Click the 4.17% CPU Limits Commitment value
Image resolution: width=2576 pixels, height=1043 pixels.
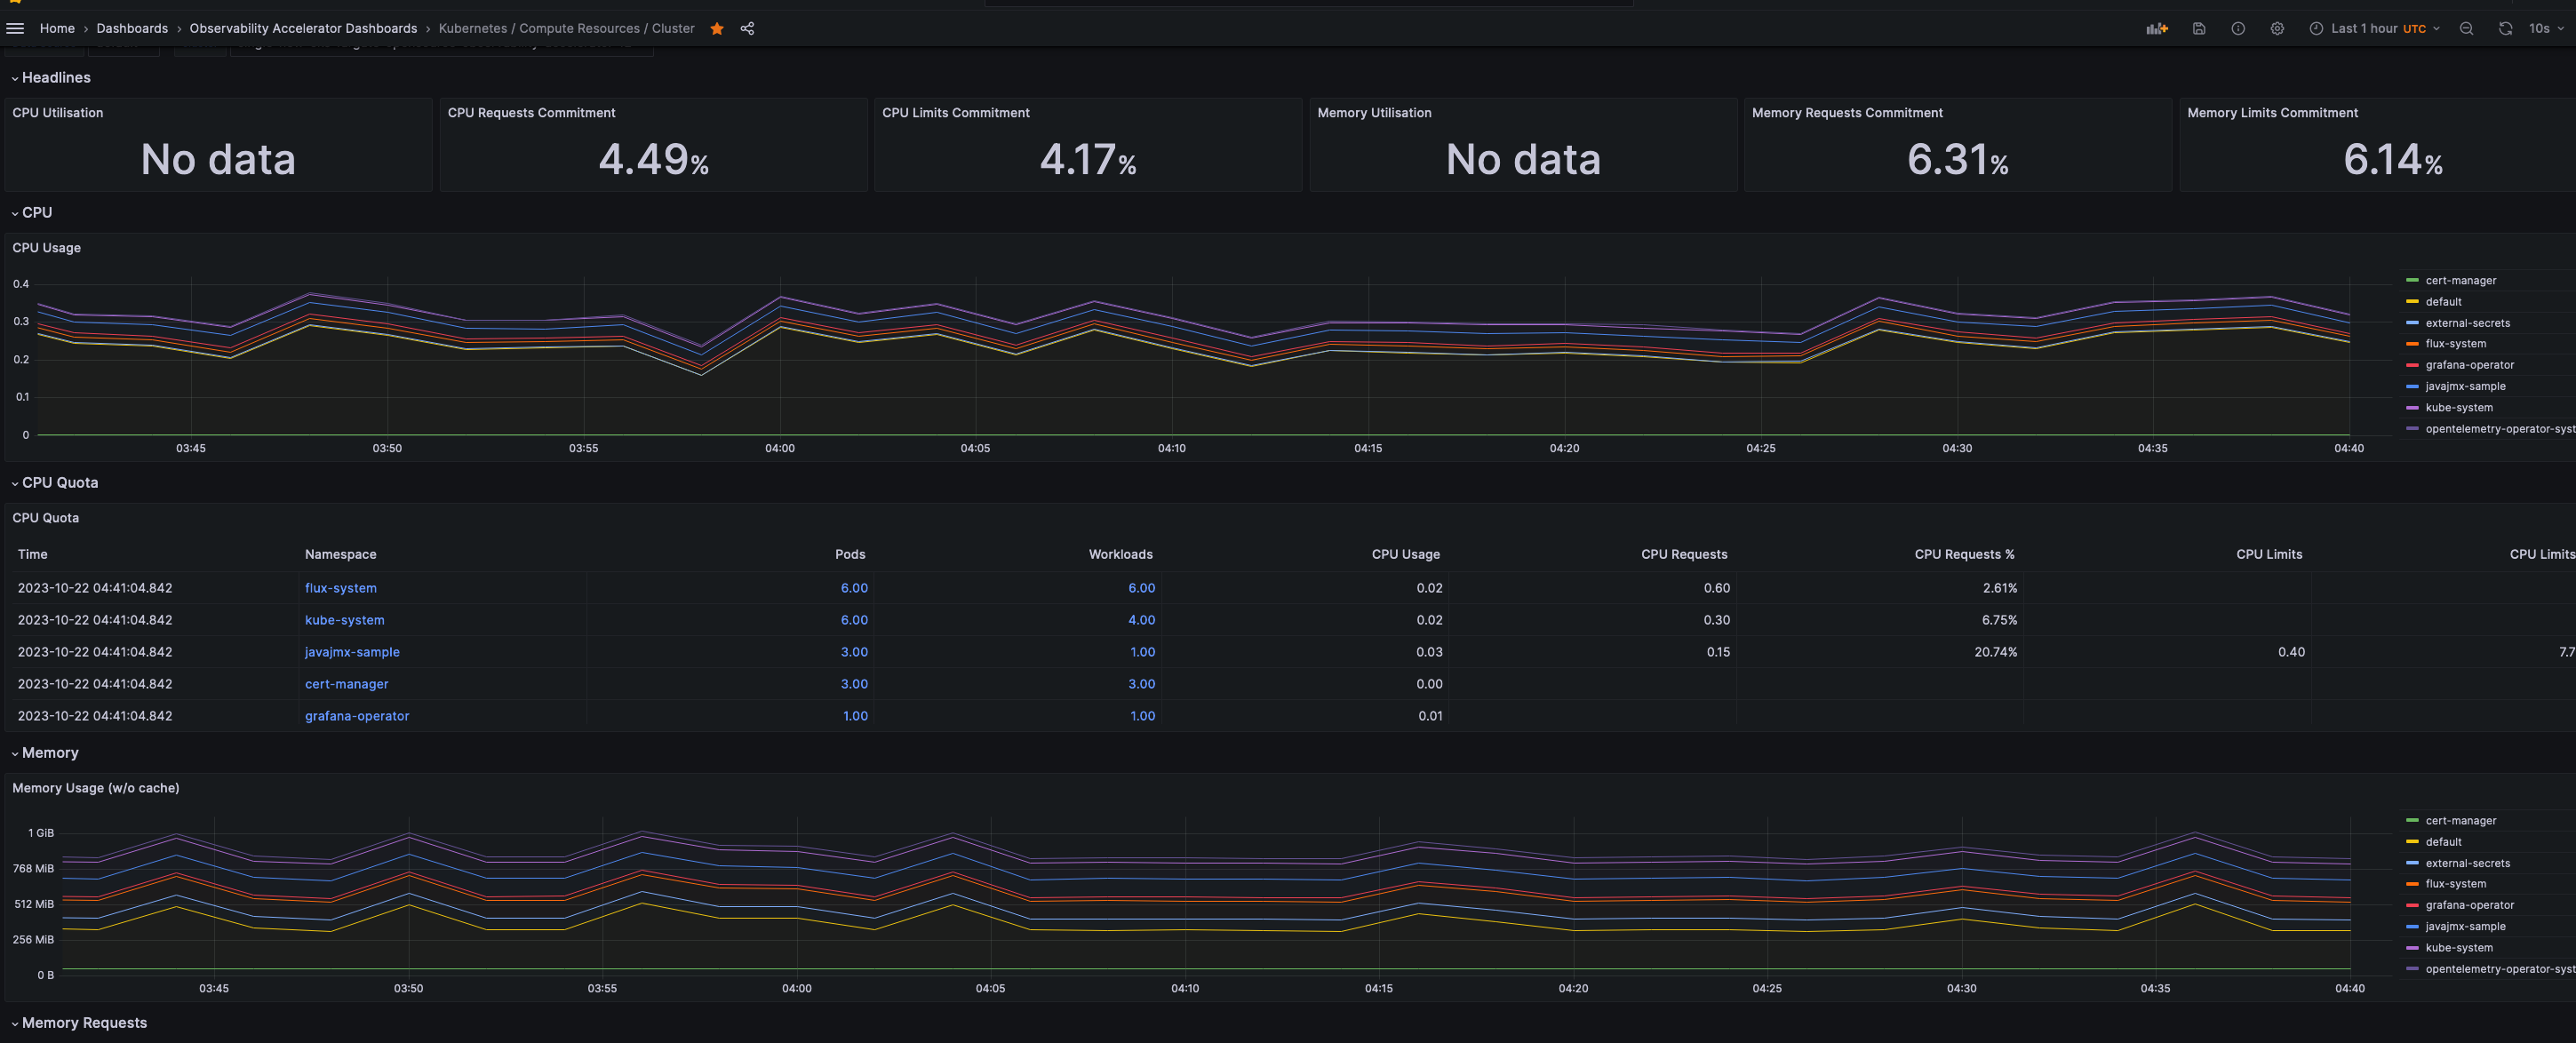[1088, 159]
